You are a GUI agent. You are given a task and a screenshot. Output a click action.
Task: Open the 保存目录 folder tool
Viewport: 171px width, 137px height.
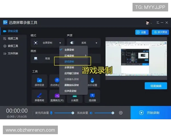(x=39, y=81)
